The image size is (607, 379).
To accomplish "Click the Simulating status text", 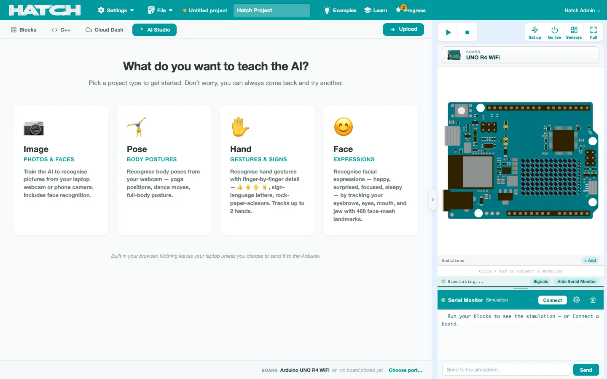I will pyautogui.click(x=465, y=282).
